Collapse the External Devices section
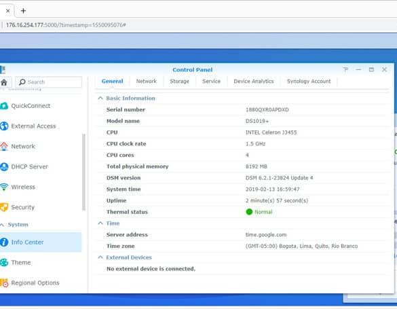This screenshot has height=309, width=397. coord(100,257)
